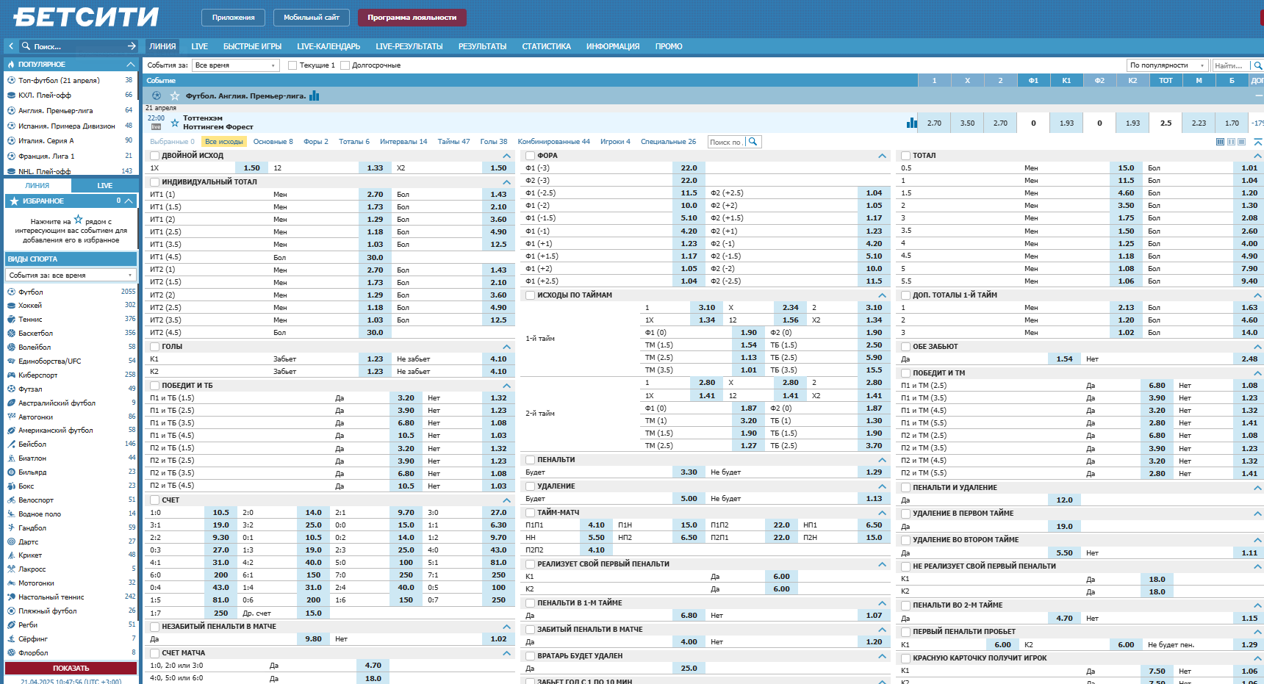This screenshot has width=1264, height=684.
Task: Switch to single-column layout icon
Action: [x=1241, y=142]
